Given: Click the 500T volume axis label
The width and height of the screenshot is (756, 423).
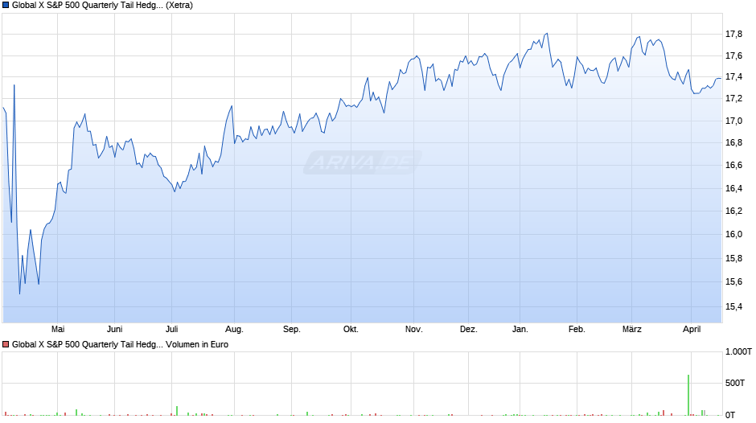Looking at the screenshot, I should coord(735,383).
